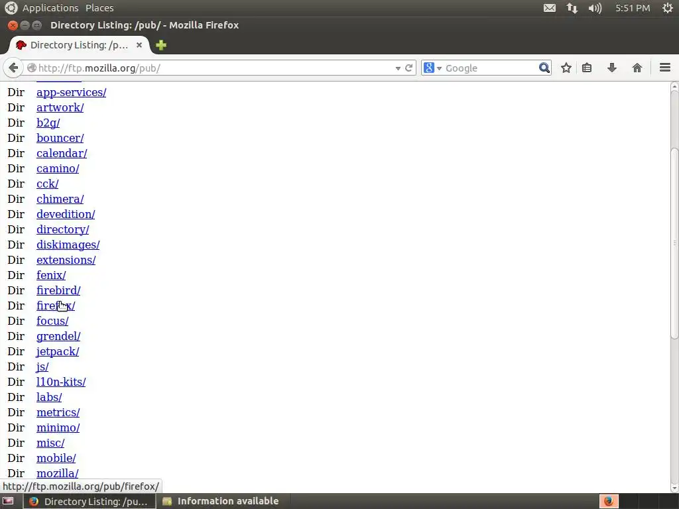Open the diskimages/ directory link

click(68, 245)
